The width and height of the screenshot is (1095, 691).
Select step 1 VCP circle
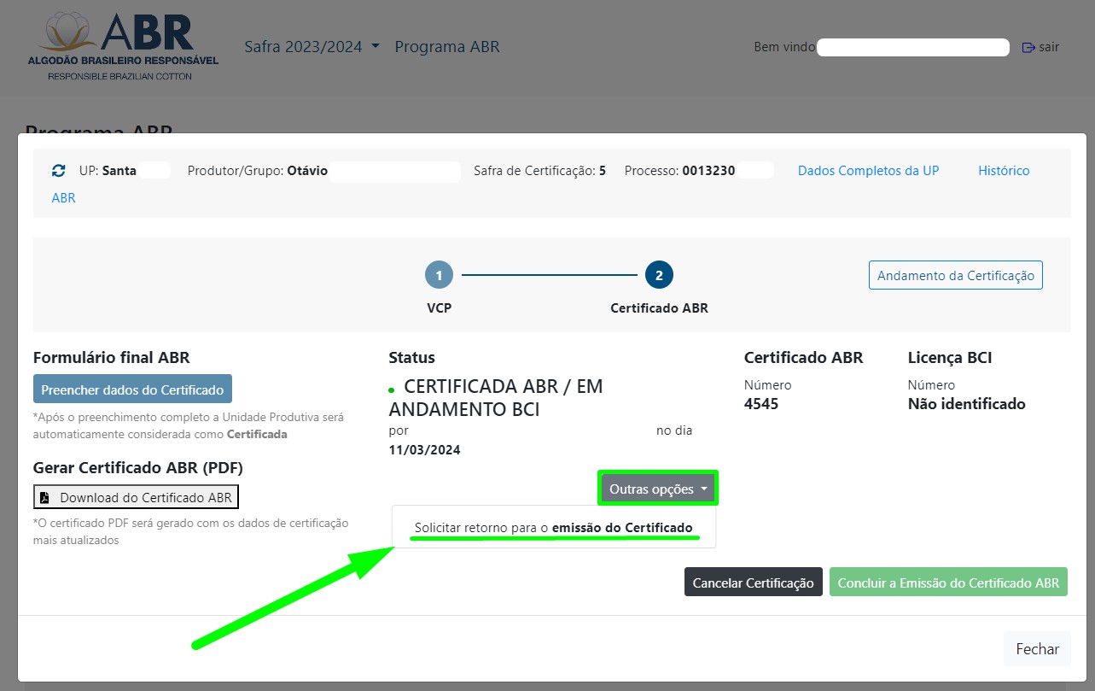click(439, 275)
